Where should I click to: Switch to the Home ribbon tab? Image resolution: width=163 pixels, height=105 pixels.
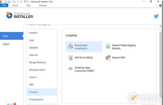click(x=15, y=6)
